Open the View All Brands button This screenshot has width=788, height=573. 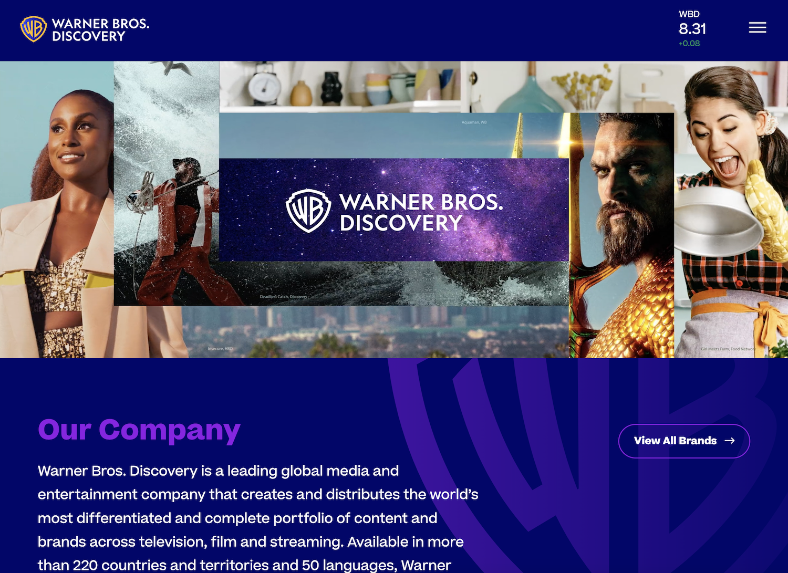[x=684, y=441]
